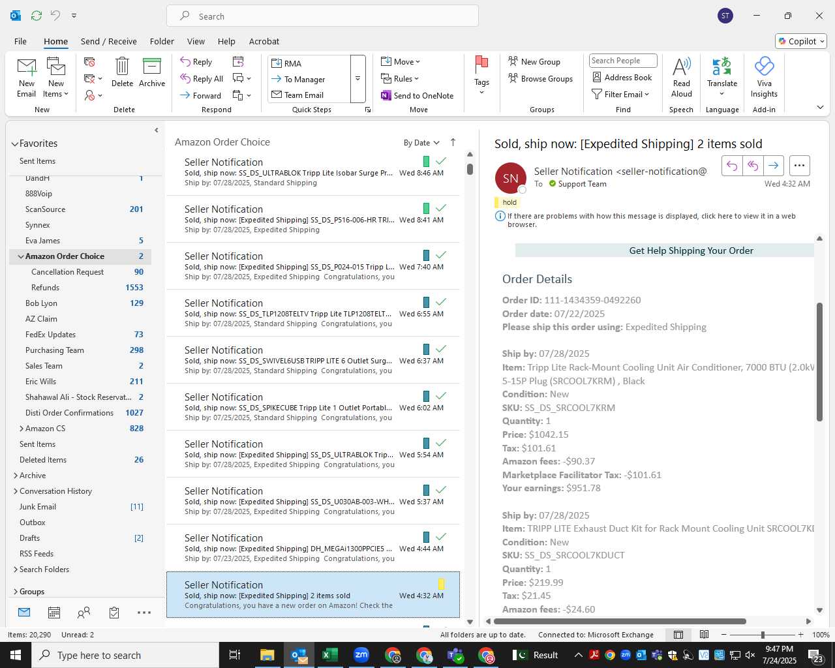Open the Send / Receive tab
Image resolution: width=835 pixels, height=668 pixels.
pyautogui.click(x=109, y=41)
